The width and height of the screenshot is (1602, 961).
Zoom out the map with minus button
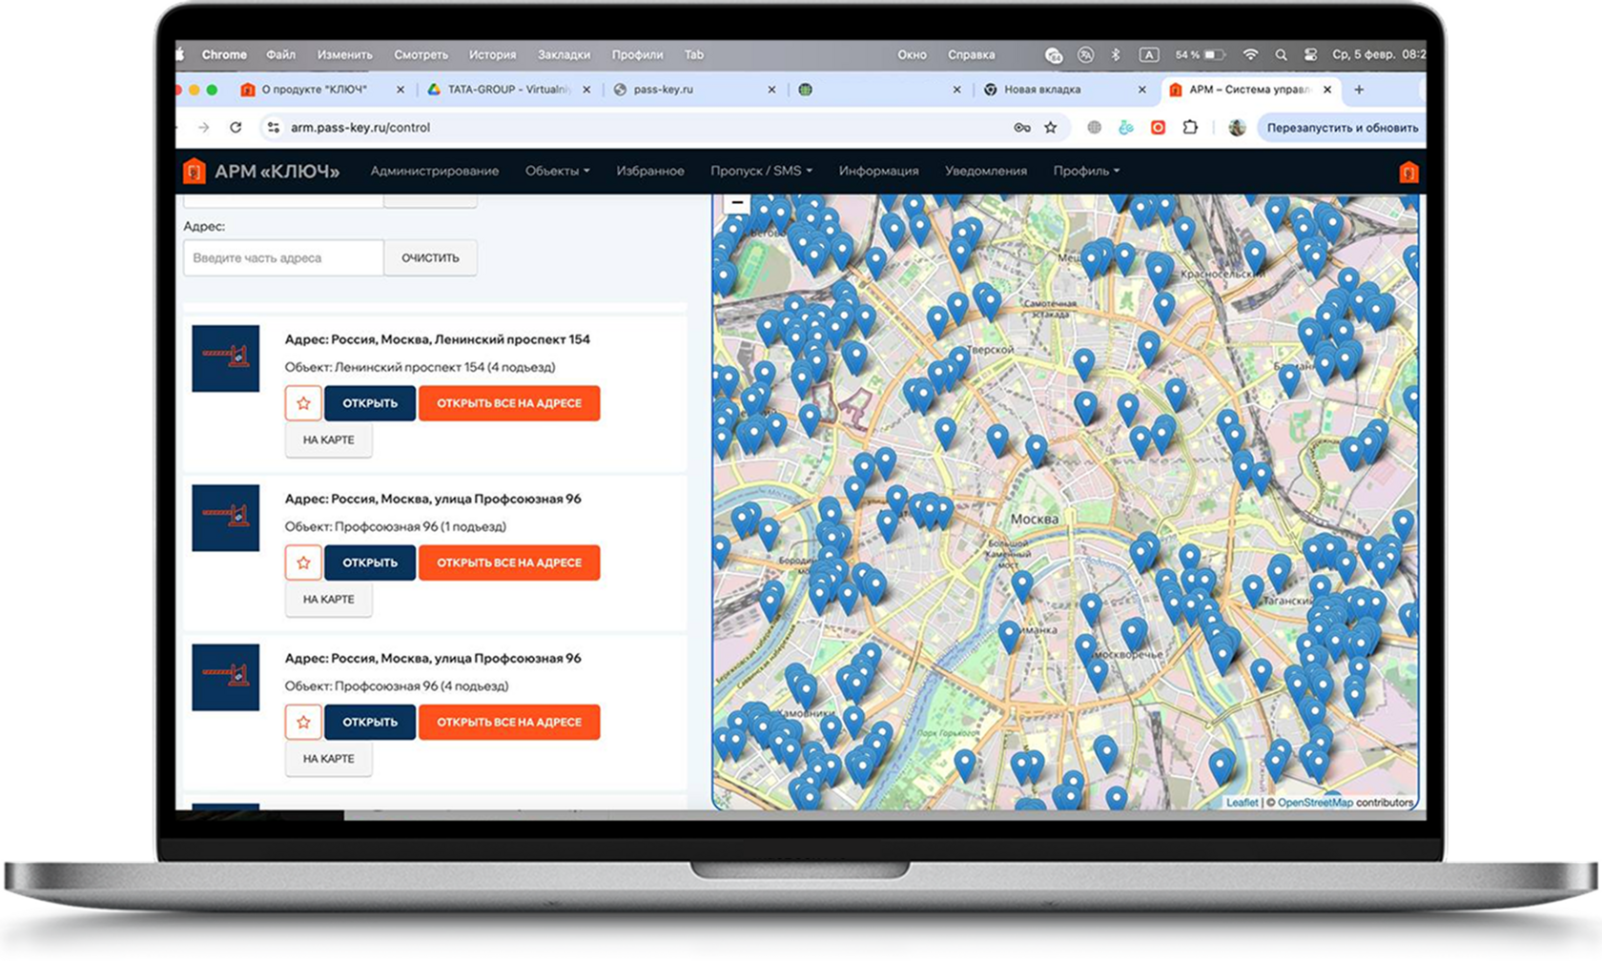737,202
